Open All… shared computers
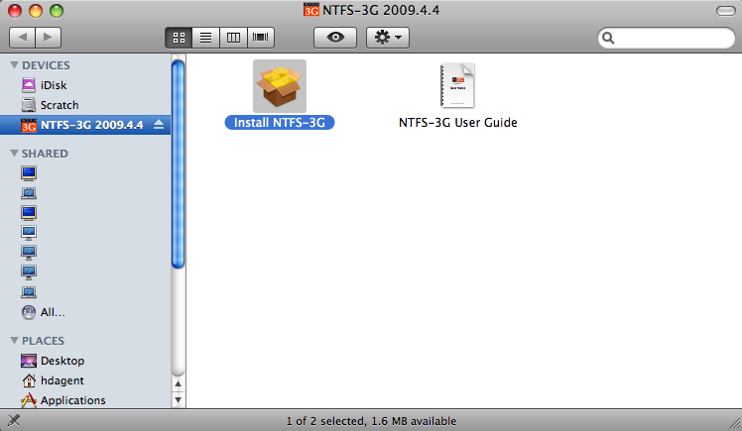742x431 pixels. pyautogui.click(x=85, y=312)
